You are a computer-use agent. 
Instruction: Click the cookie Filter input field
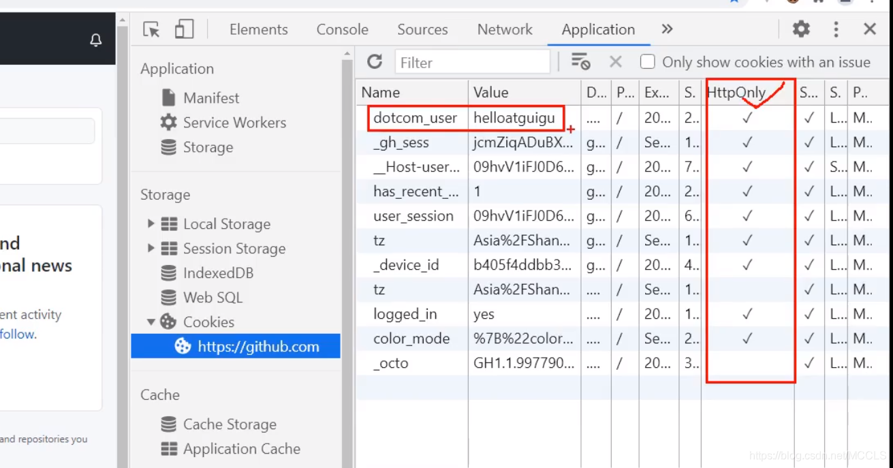tap(472, 62)
